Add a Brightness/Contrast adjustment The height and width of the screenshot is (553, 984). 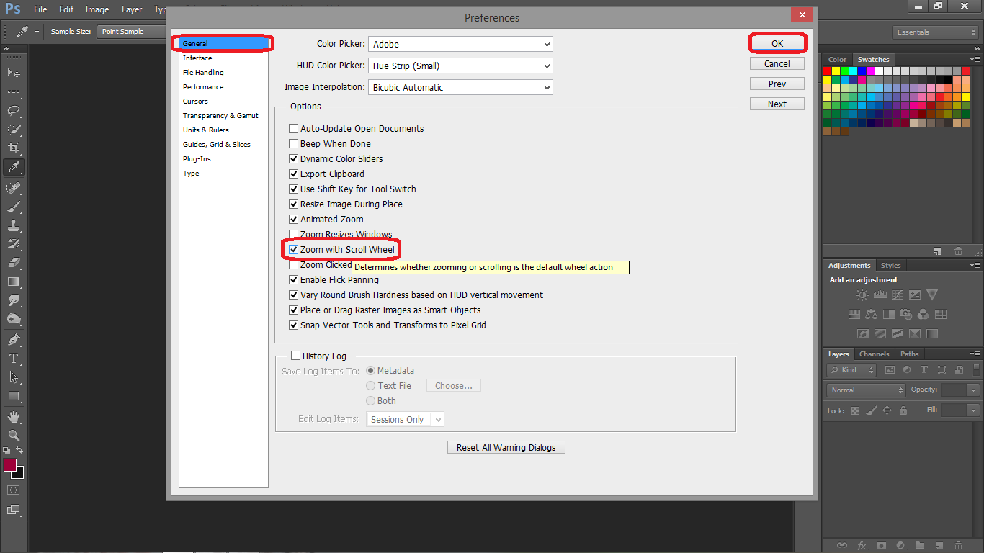point(862,295)
